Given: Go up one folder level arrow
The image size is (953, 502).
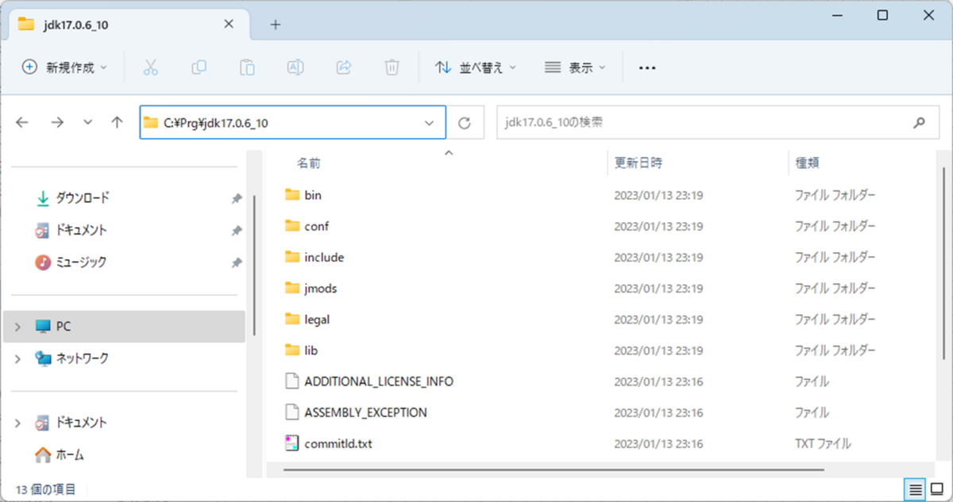Looking at the screenshot, I should (x=118, y=122).
